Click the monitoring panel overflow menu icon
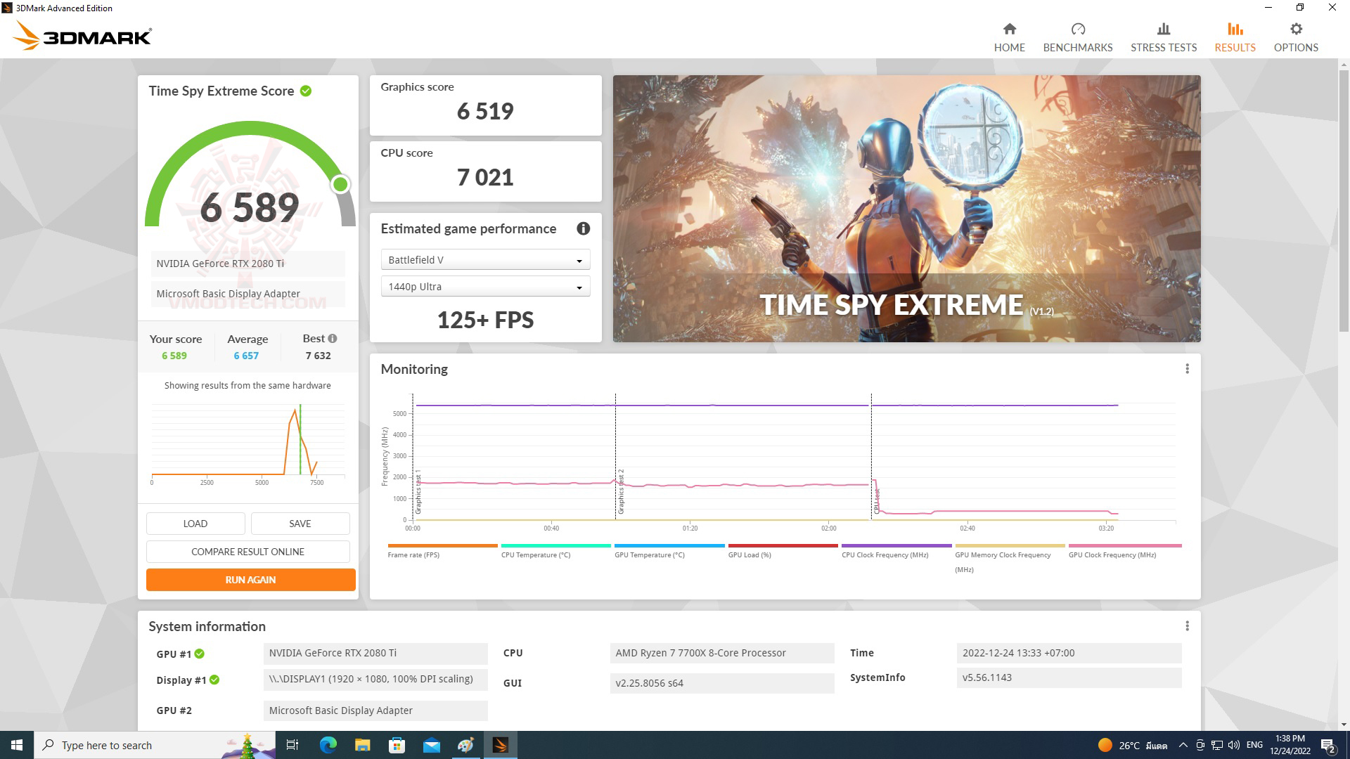The width and height of the screenshot is (1350, 759). tap(1187, 369)
